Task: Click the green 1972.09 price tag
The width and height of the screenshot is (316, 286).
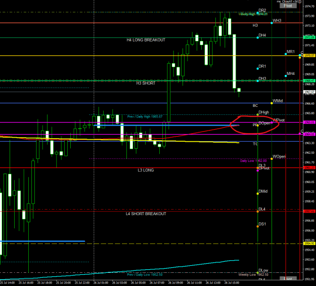Action: (309, 37)
